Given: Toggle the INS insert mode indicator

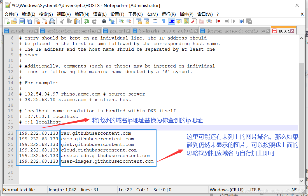Looking at the screenshot, I should point(293,190).
